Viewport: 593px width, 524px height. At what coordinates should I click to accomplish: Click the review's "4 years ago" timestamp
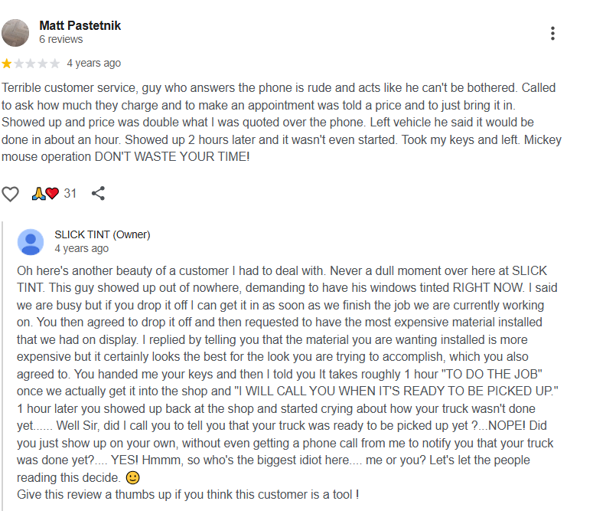pyautogui.click(x=94, y=64)
